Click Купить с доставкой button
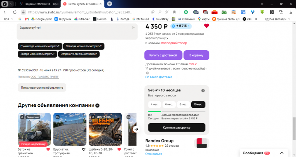Screen dimensions: 296x157 [163, 55]
